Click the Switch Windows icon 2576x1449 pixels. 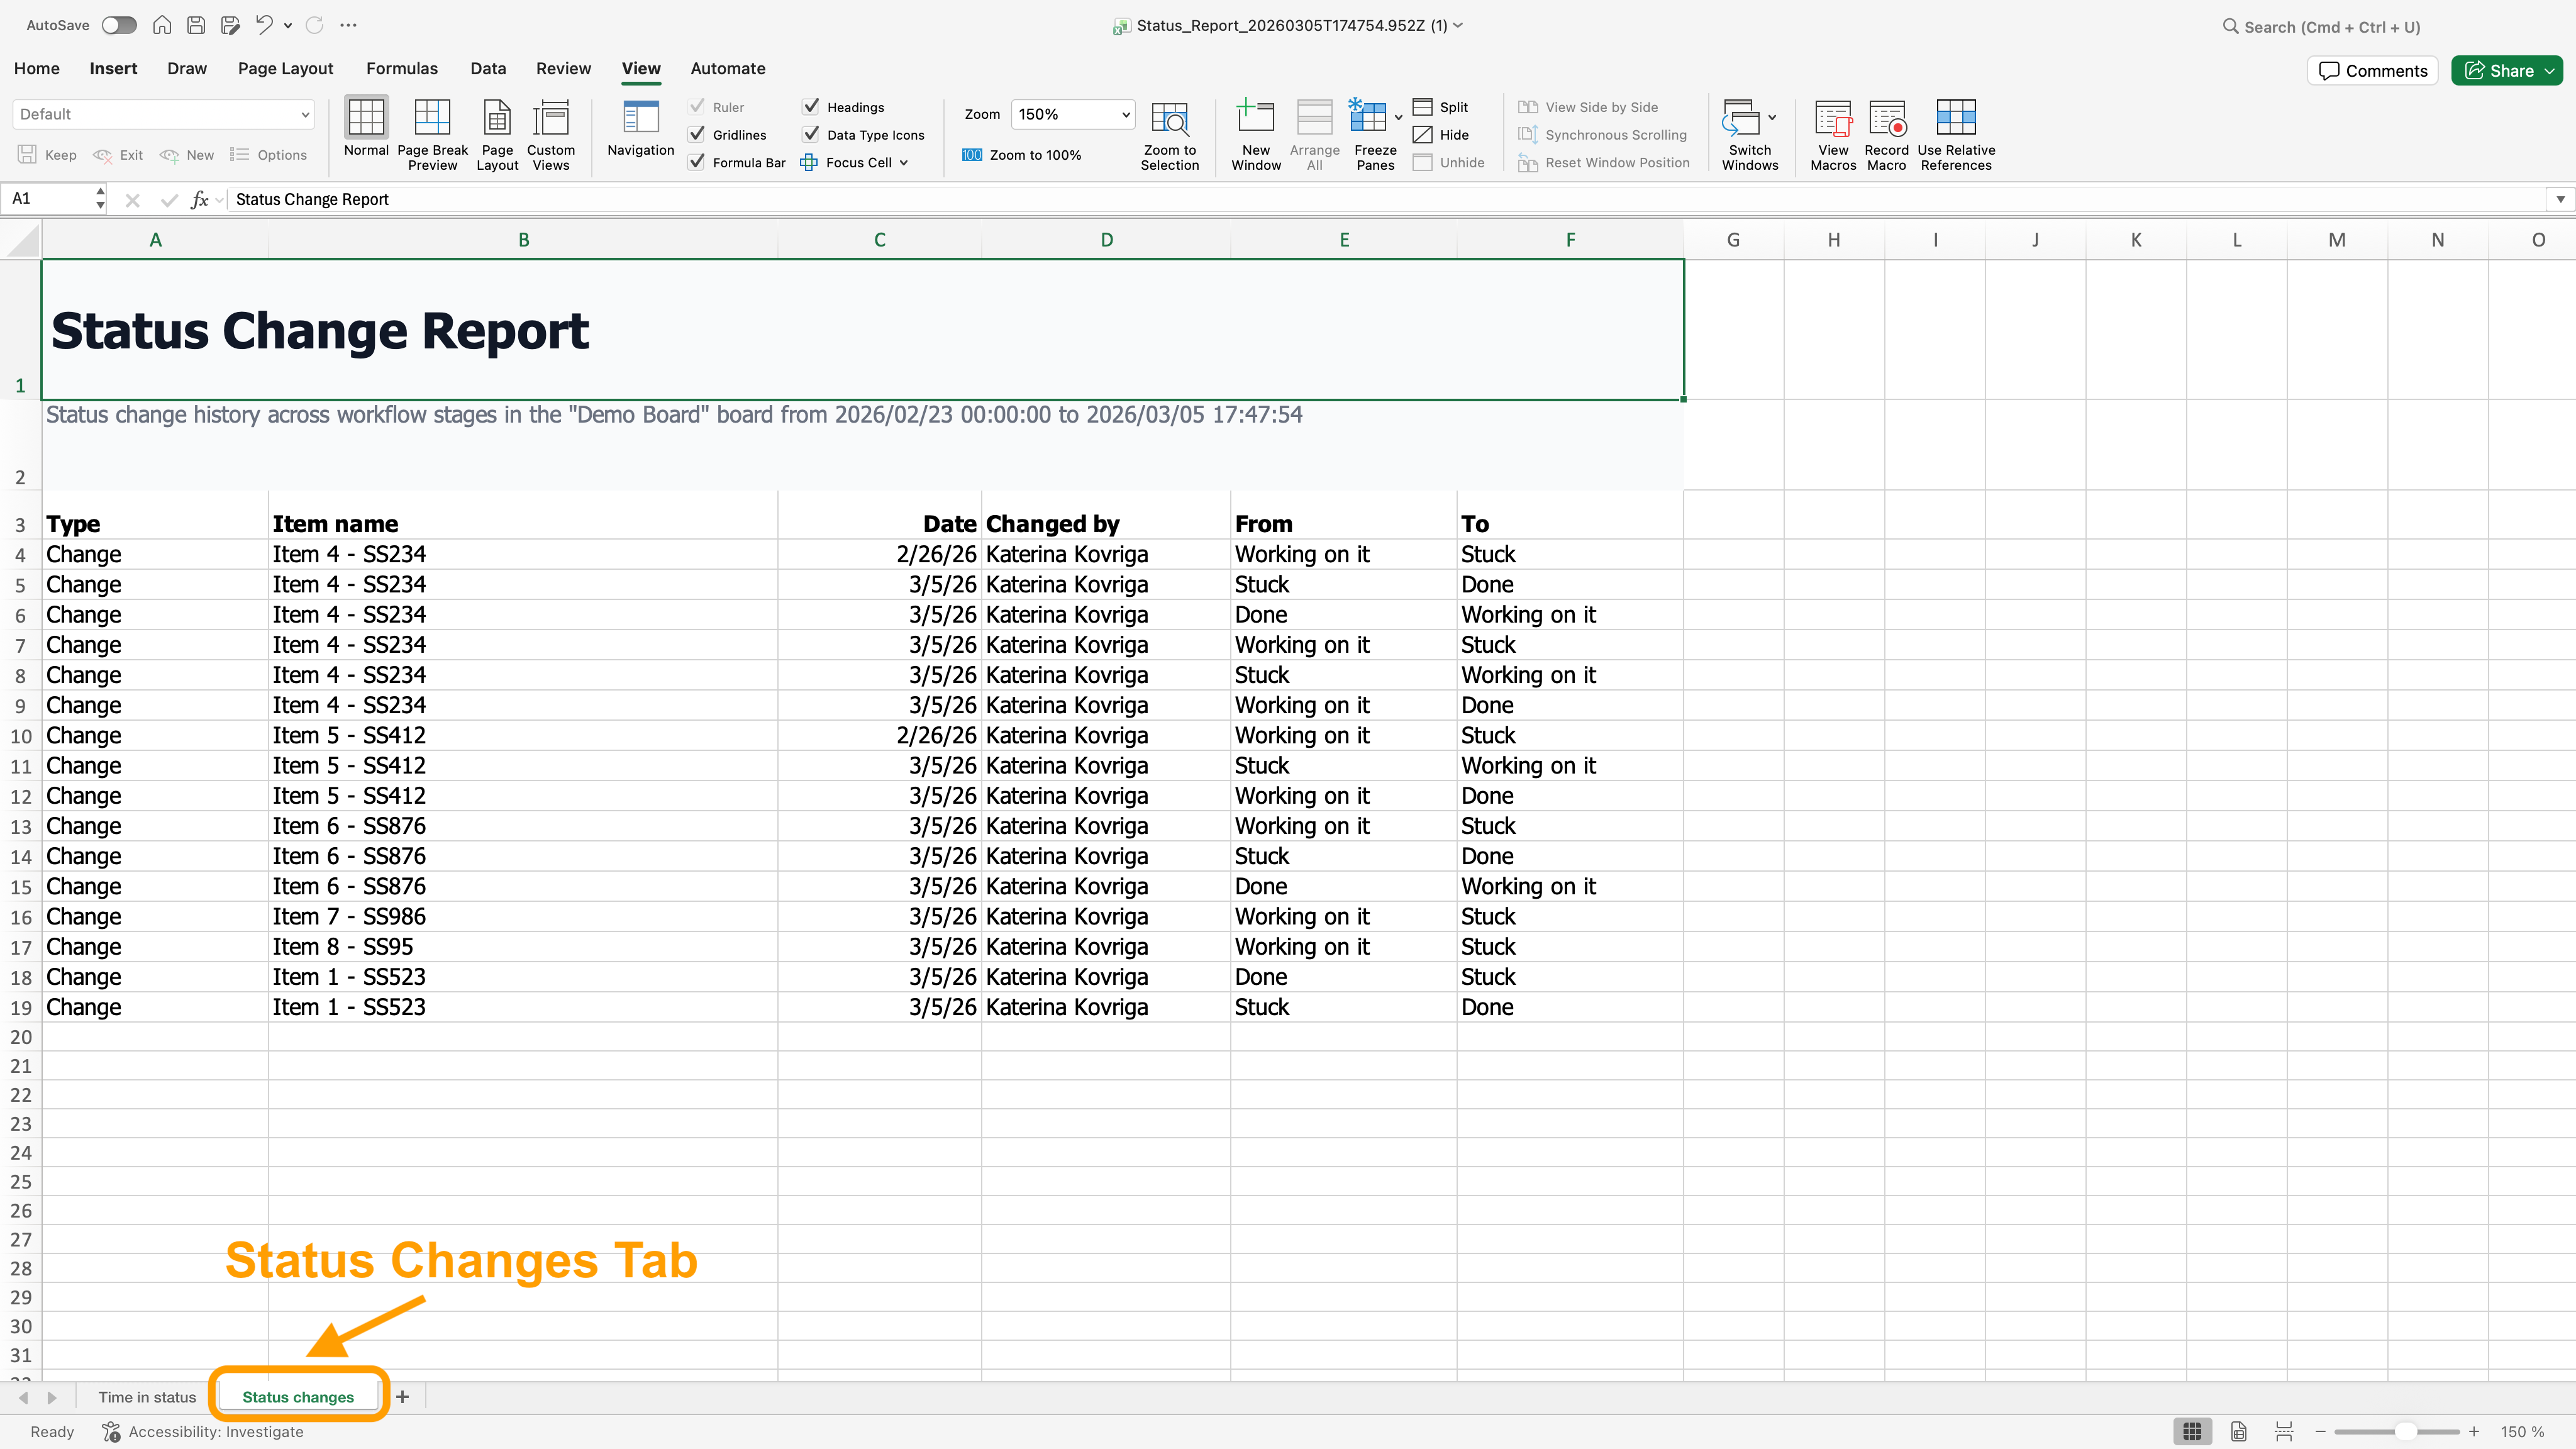pyautogui.click(x=1741, y=119)
